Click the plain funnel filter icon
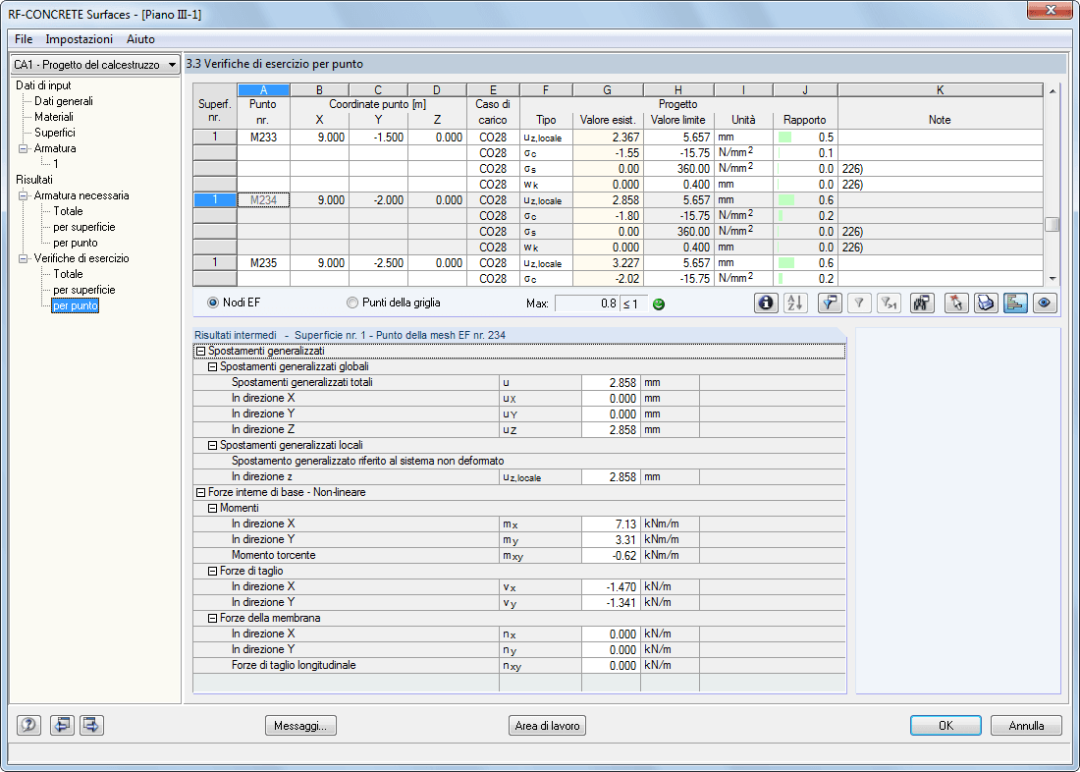Viewport: 1080px width, 772px height. point(859,303)
